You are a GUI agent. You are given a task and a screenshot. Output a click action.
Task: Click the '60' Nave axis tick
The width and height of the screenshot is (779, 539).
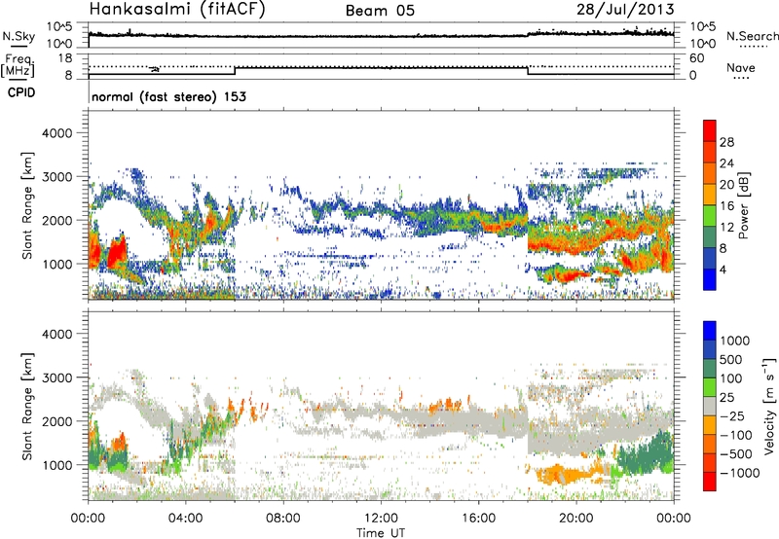pyautogui.click(x=697, y=58)
